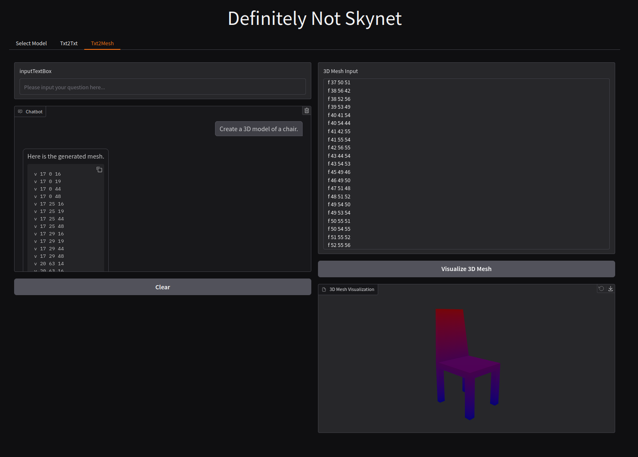
Task: Click the 'Here is the generated mesh.' text
Action: point(66,156)
